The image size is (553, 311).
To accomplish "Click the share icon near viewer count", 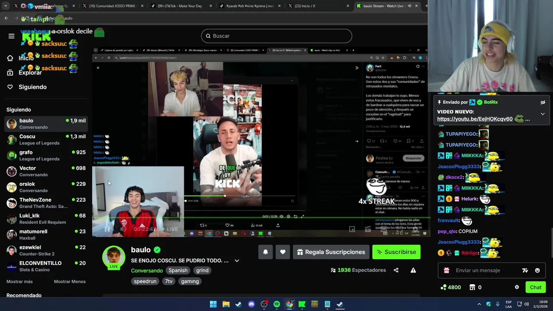I will pos(396,270).
